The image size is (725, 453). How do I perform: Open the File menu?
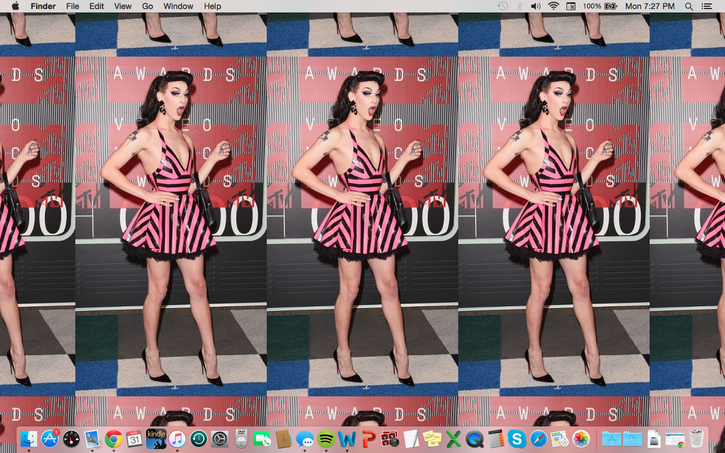[x=72, y=6]
